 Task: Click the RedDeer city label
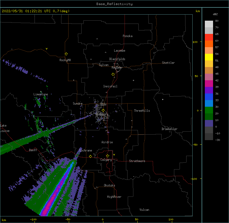click(x=117, y=68)
